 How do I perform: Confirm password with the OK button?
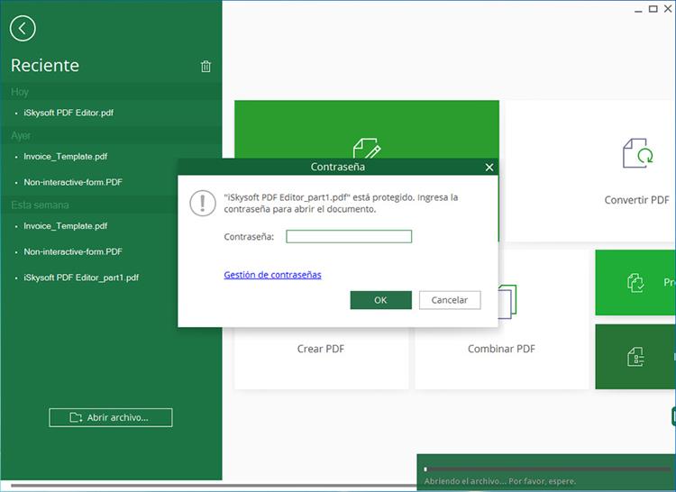[380, 300]
